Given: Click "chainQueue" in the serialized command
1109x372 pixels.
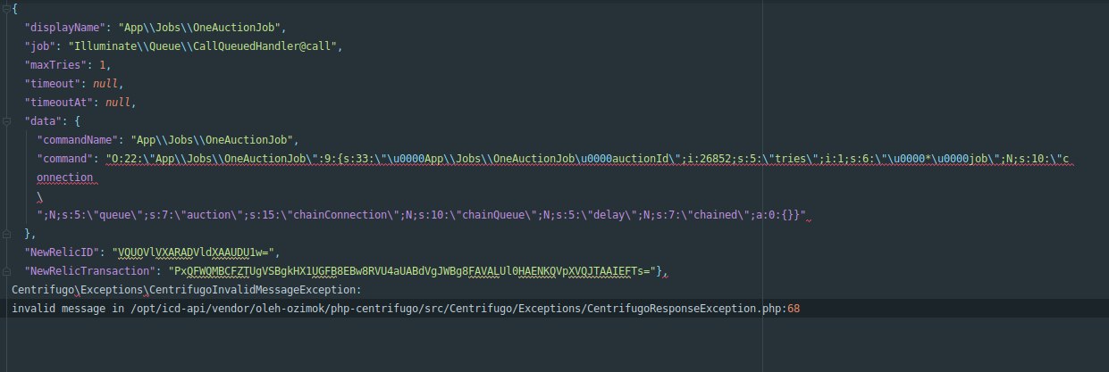Looking at the screenshot, I should click(x=500, y=215).
